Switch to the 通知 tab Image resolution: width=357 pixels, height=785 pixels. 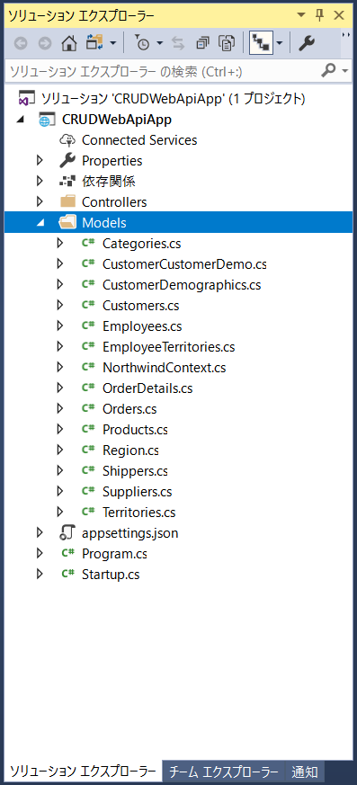click(x=305, y=772)
